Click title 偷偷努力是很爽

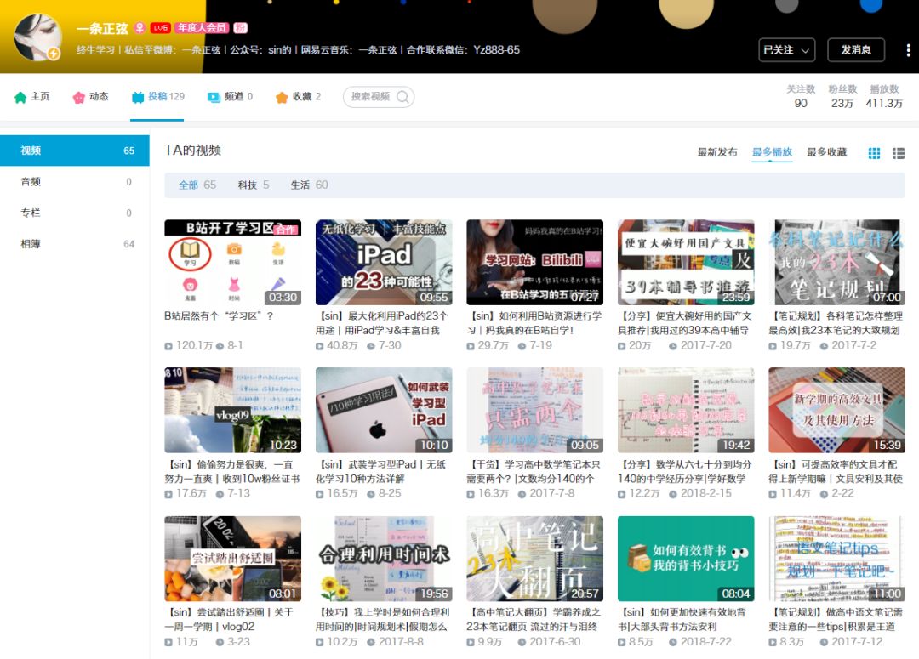232,472
